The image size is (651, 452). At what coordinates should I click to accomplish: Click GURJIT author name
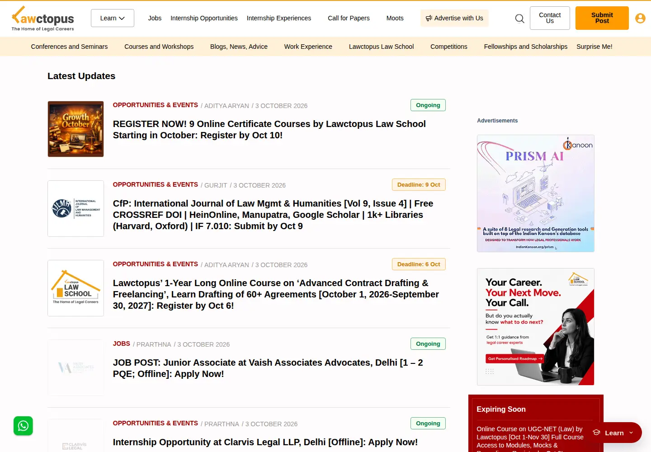[216, 185]
